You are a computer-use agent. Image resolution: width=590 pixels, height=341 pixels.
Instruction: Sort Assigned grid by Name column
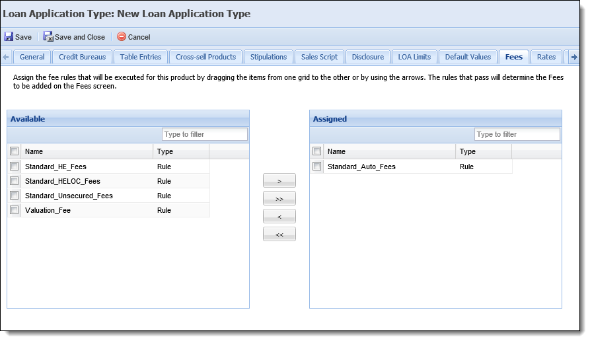389,151
